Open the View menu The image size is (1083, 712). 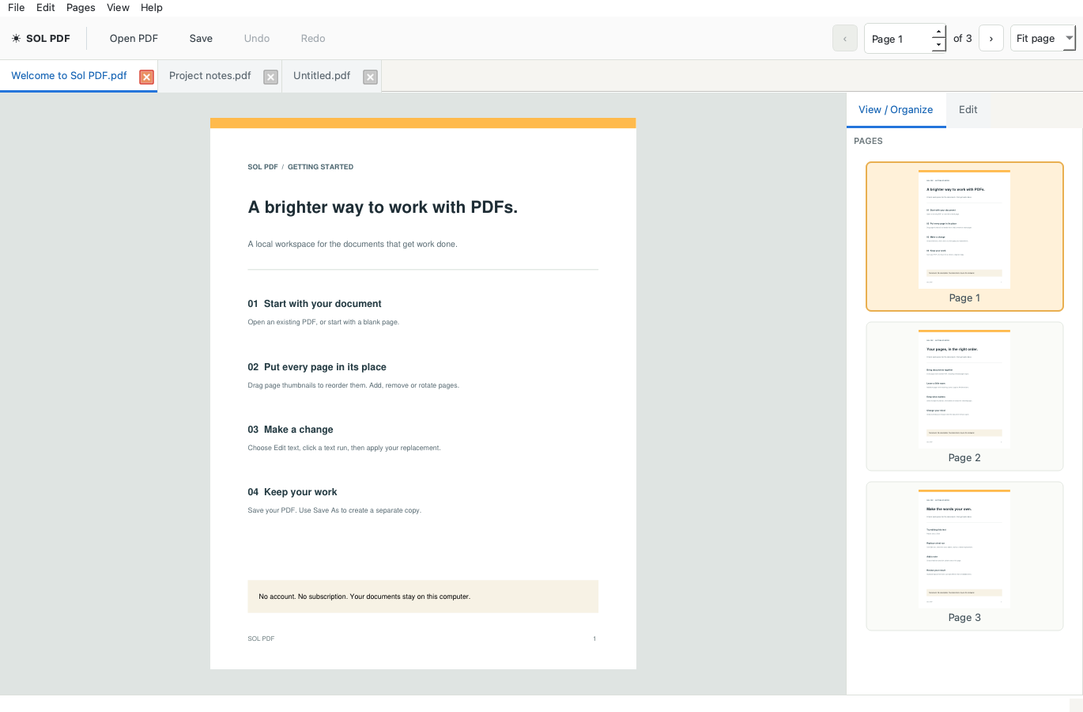tap(118, 8)
